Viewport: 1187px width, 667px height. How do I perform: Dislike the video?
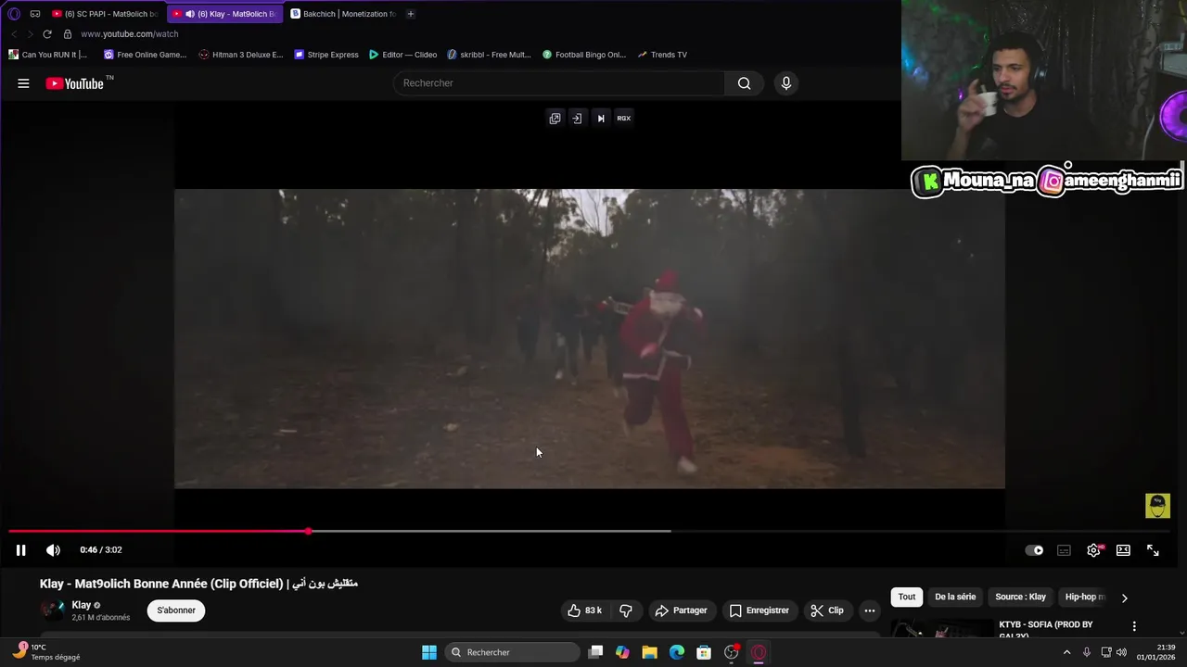(x=626, y=610)
